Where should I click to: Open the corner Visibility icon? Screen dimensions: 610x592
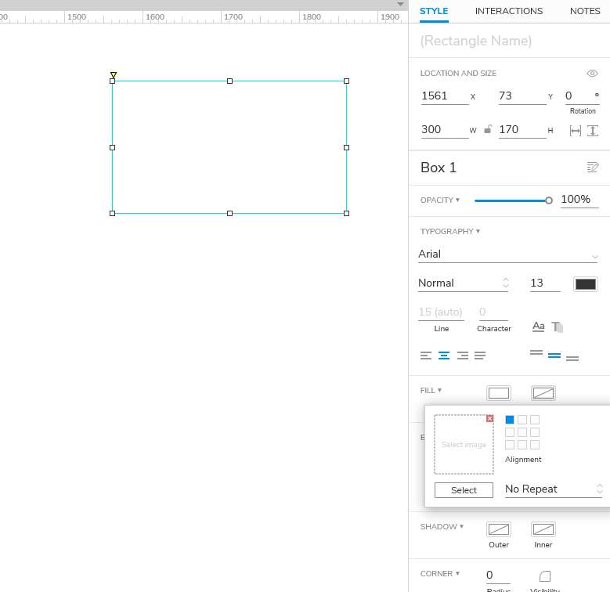545,576
